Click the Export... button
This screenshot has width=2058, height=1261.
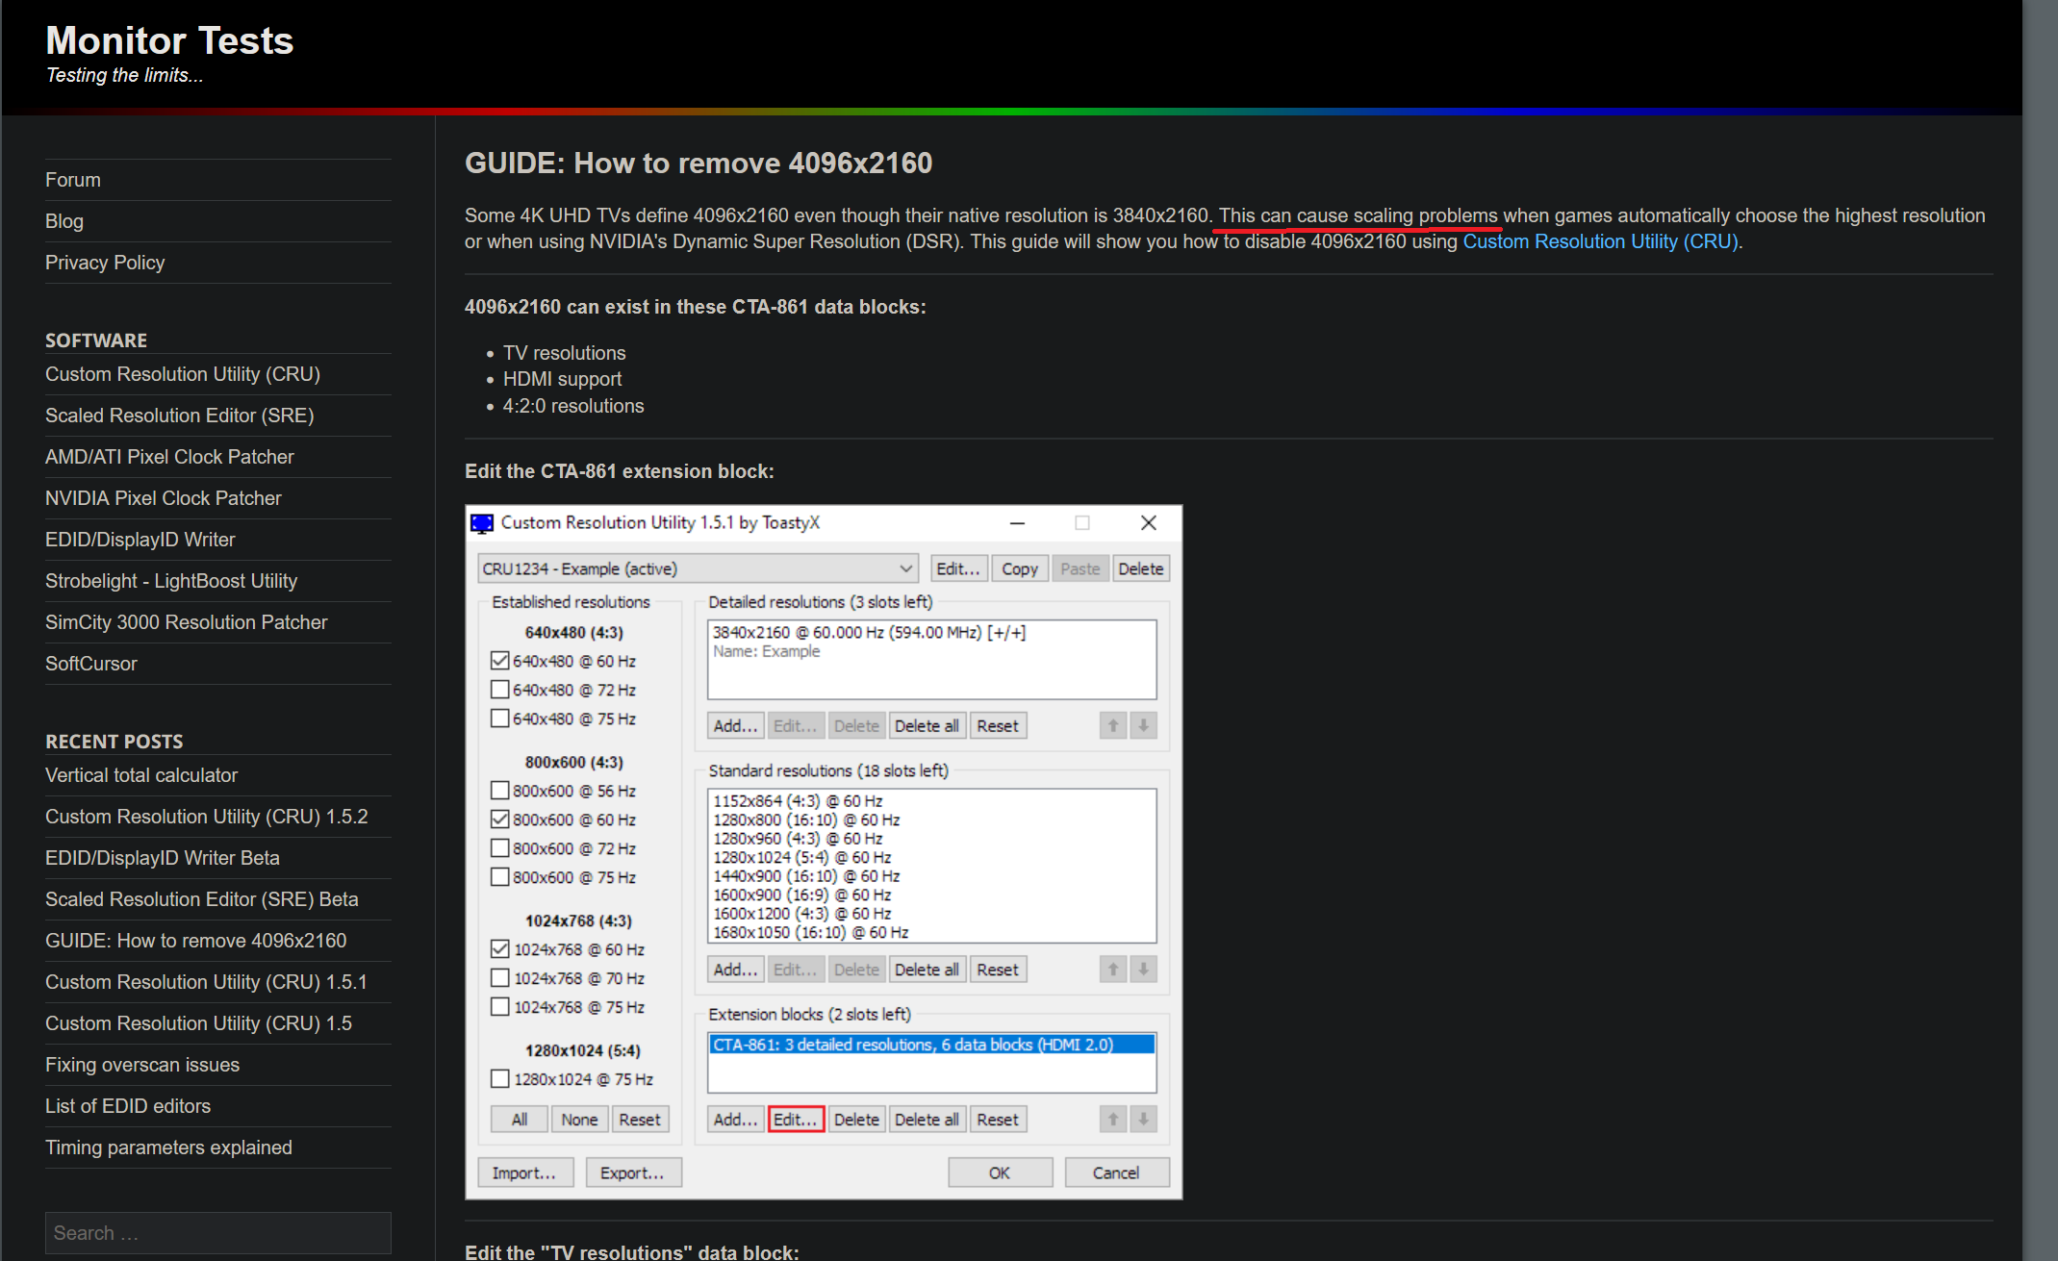coord(632,1173)
